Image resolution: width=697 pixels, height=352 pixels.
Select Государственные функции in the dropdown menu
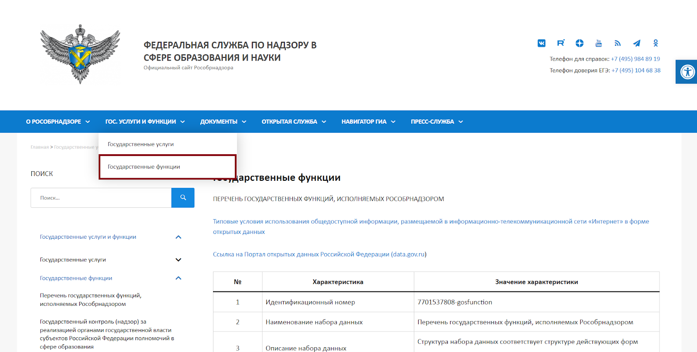coord(168,167)
